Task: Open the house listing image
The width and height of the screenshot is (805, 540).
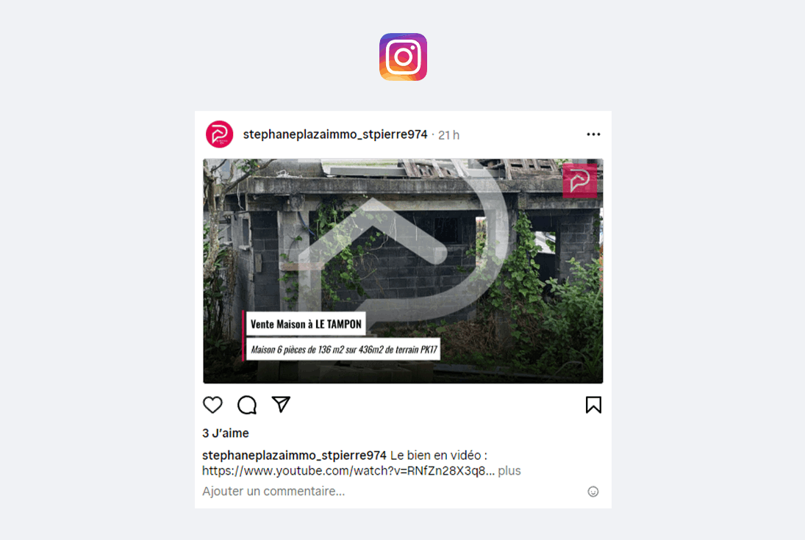Action: pos(403,271)
